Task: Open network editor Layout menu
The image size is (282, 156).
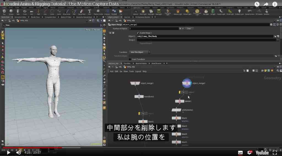Action: coord(138,71)
